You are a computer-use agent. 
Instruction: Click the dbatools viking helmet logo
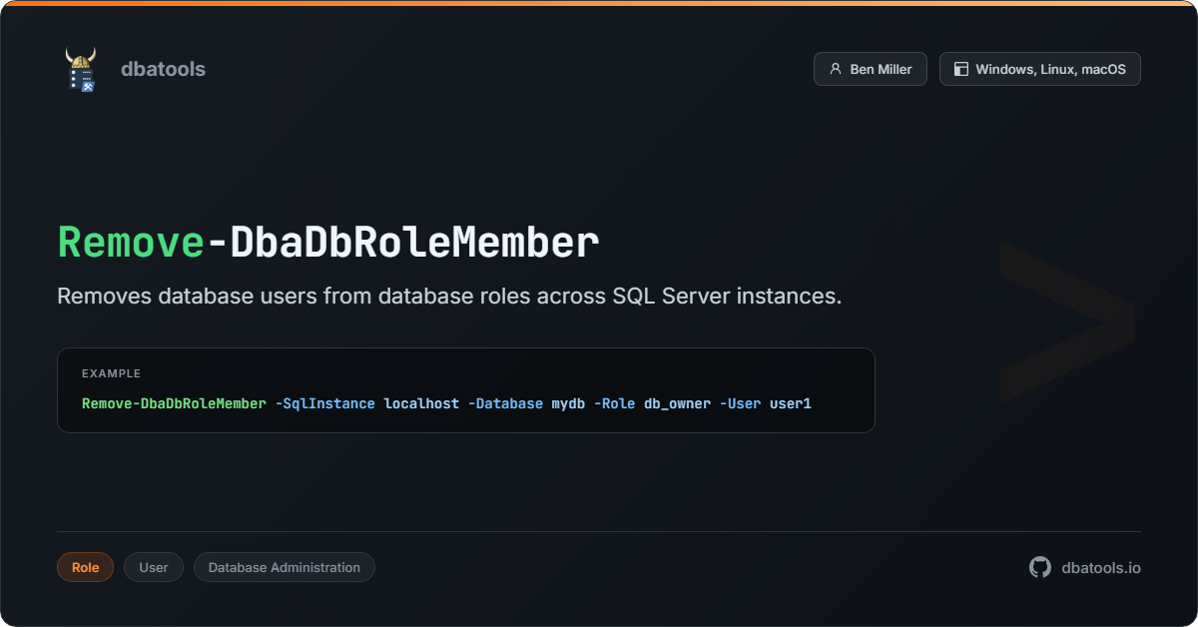(x=81, y=70)
